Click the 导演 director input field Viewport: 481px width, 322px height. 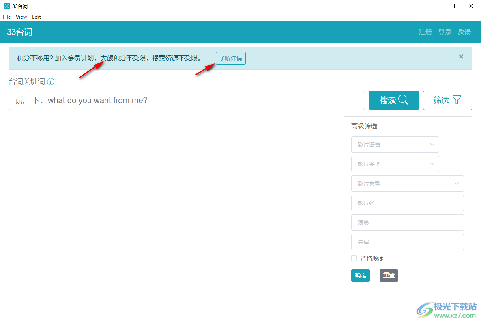pyautogui.click(x=407, y=242)
